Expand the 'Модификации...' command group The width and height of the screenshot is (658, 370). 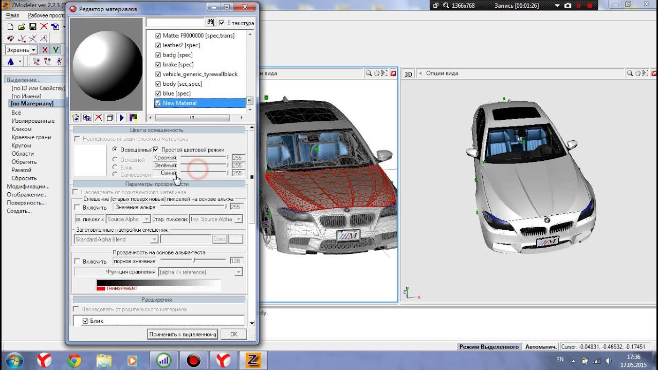pyautogui.click(x=28, y=187)
